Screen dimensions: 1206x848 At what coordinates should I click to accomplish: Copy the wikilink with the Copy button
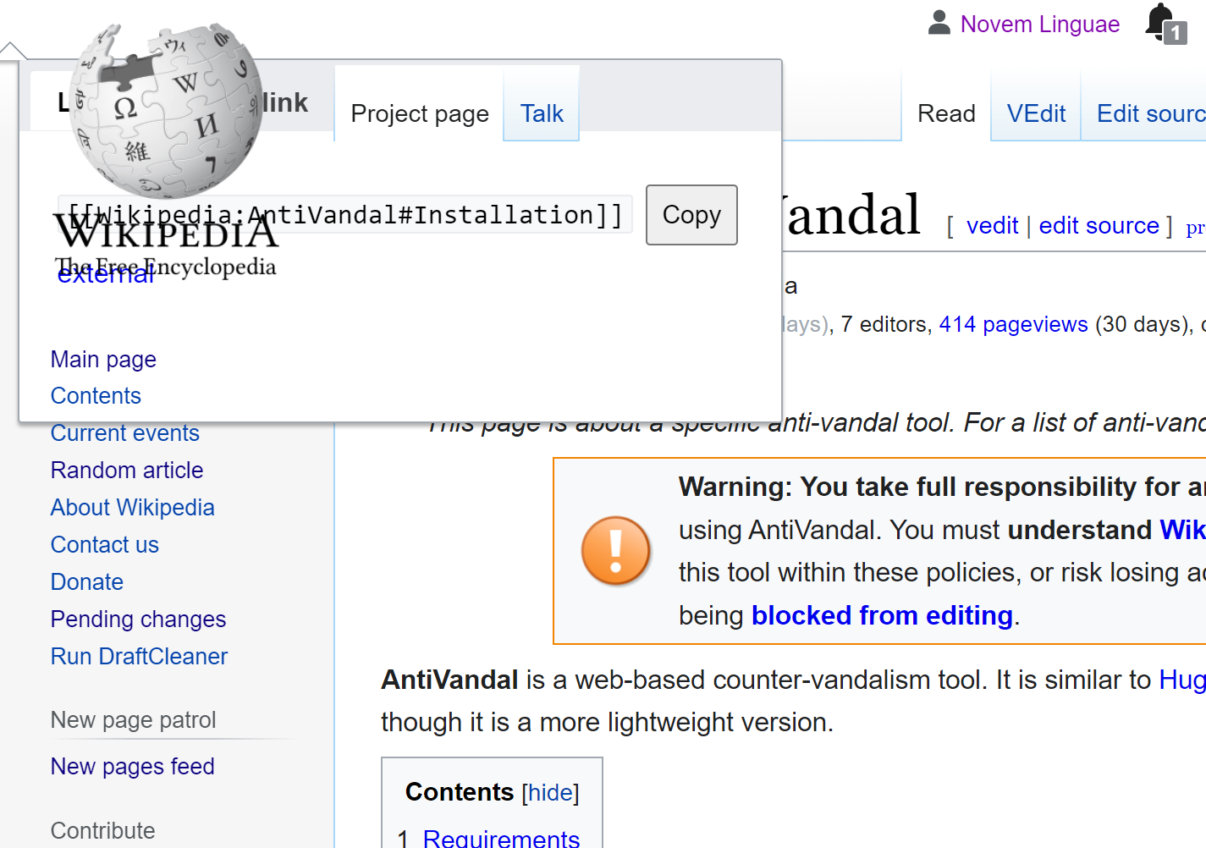pos(691,215)
